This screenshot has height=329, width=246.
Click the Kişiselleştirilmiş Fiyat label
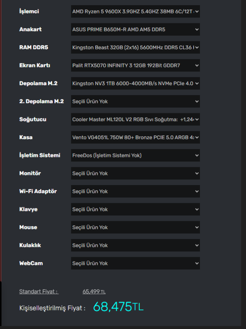[52, 308]
